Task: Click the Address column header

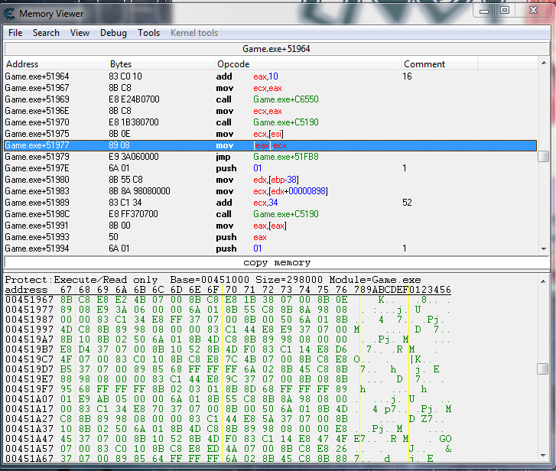Action: (55, 64)
